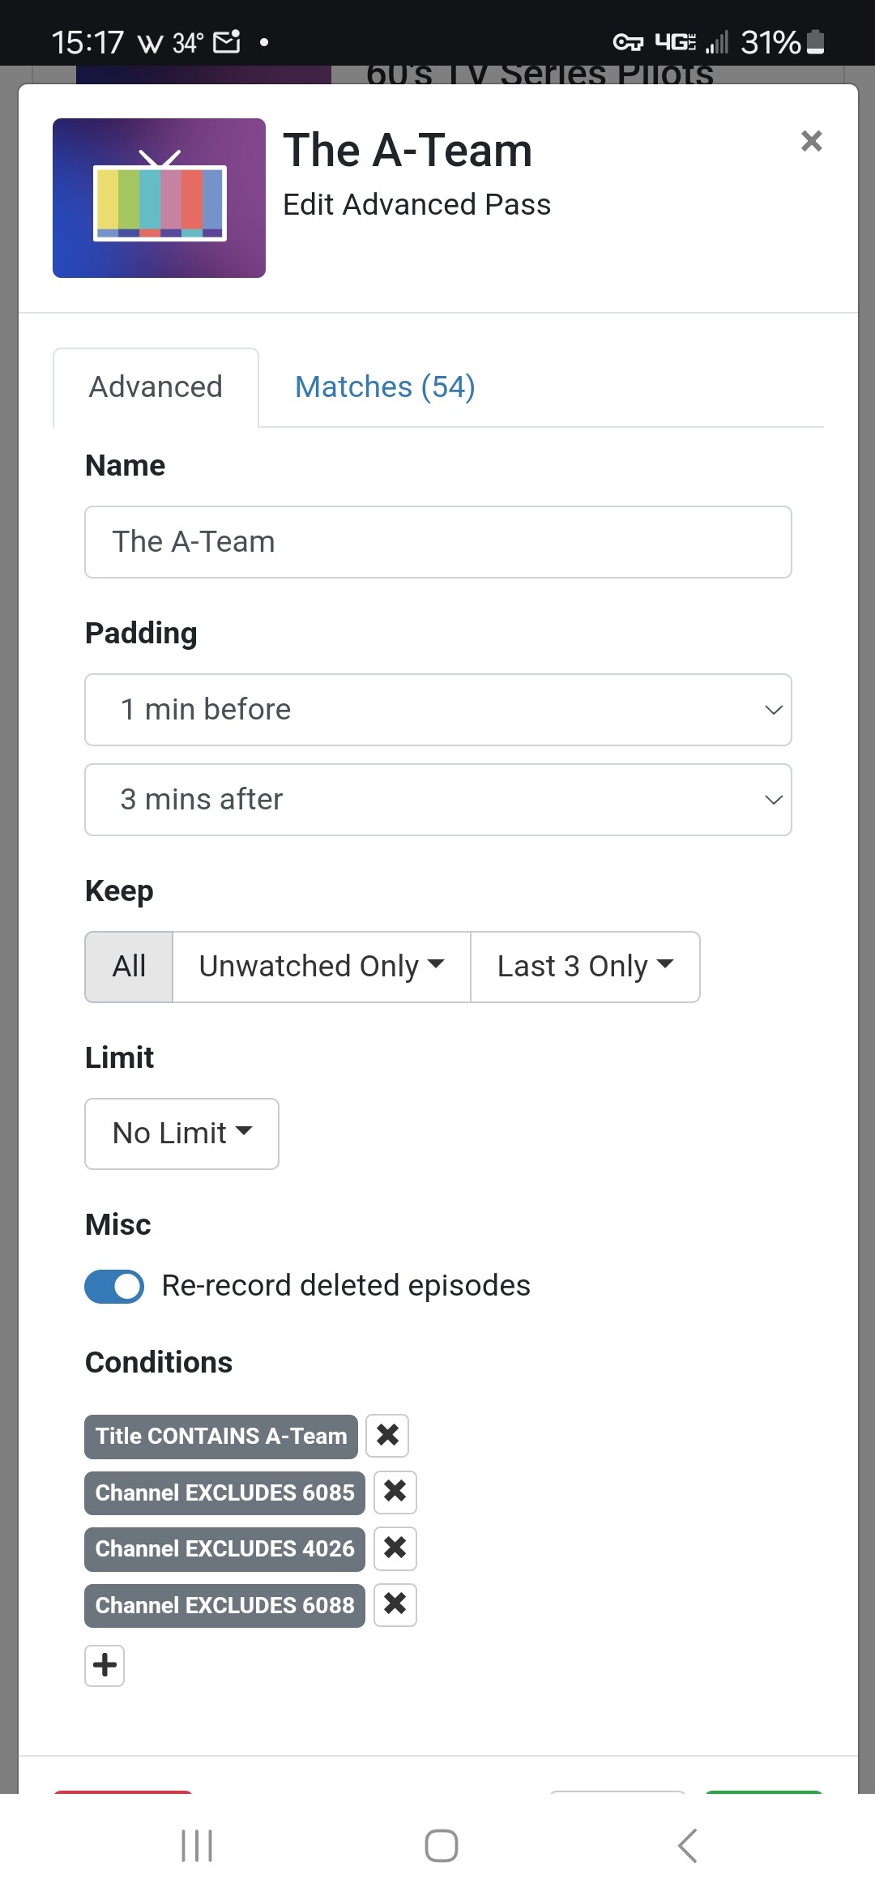Delete the Channel EXCLUDES 6088 condition

[x=395, y=1605]
